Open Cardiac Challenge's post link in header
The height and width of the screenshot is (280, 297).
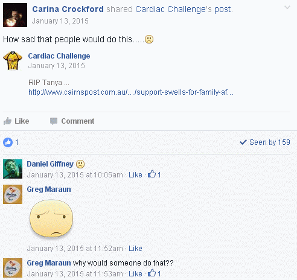(x=184, y=9)
